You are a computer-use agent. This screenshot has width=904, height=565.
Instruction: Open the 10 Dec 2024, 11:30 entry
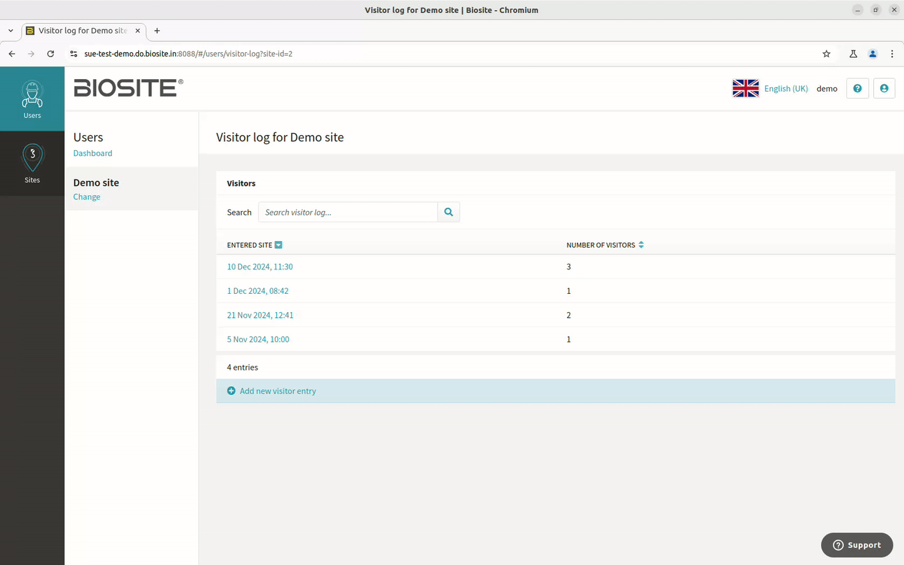[260, 267]
